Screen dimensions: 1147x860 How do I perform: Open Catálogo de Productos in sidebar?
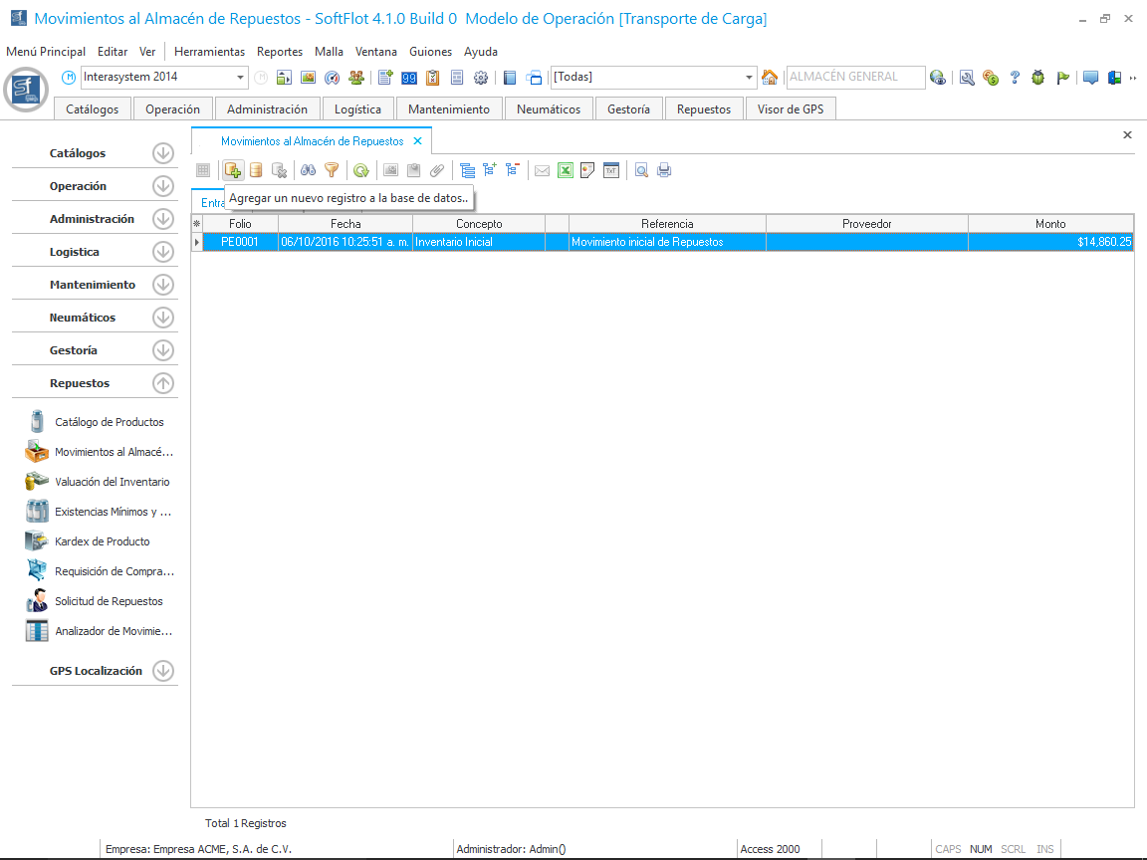109,422
